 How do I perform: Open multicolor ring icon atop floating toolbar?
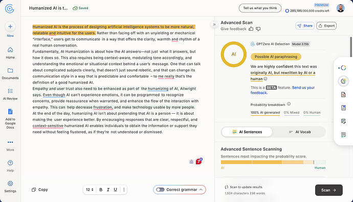[x=343, y=68]
